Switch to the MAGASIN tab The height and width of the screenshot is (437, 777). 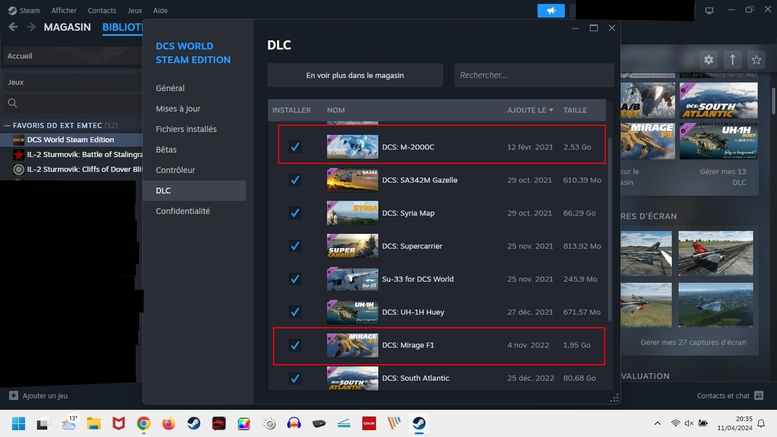pos(67,27)
